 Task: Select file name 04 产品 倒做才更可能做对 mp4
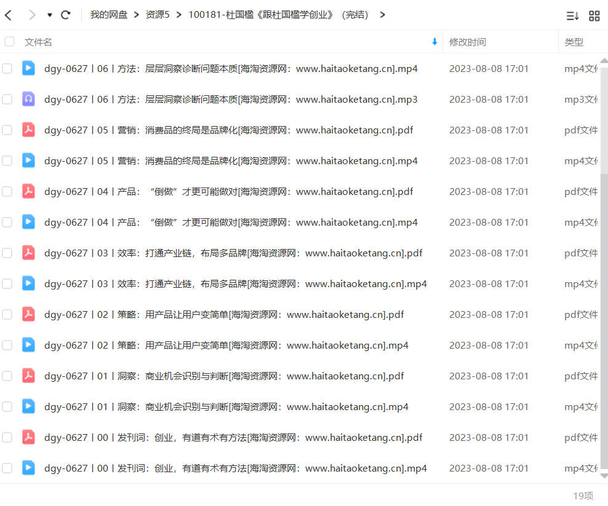(231, 222)
